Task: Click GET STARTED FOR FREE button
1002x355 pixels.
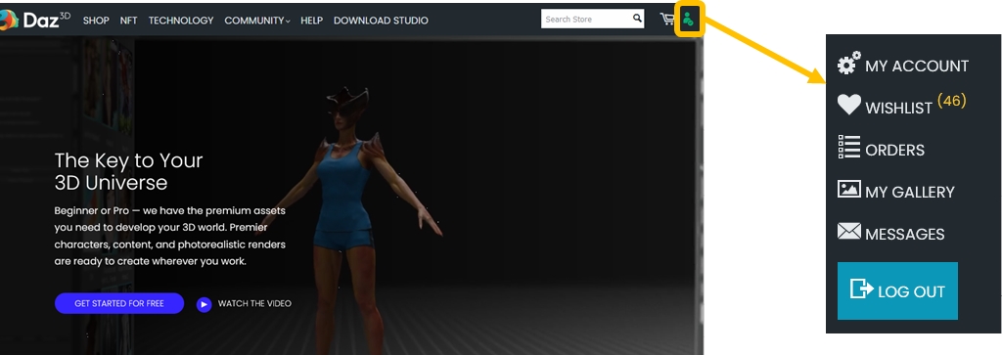Action: click(x=119, y=303)
